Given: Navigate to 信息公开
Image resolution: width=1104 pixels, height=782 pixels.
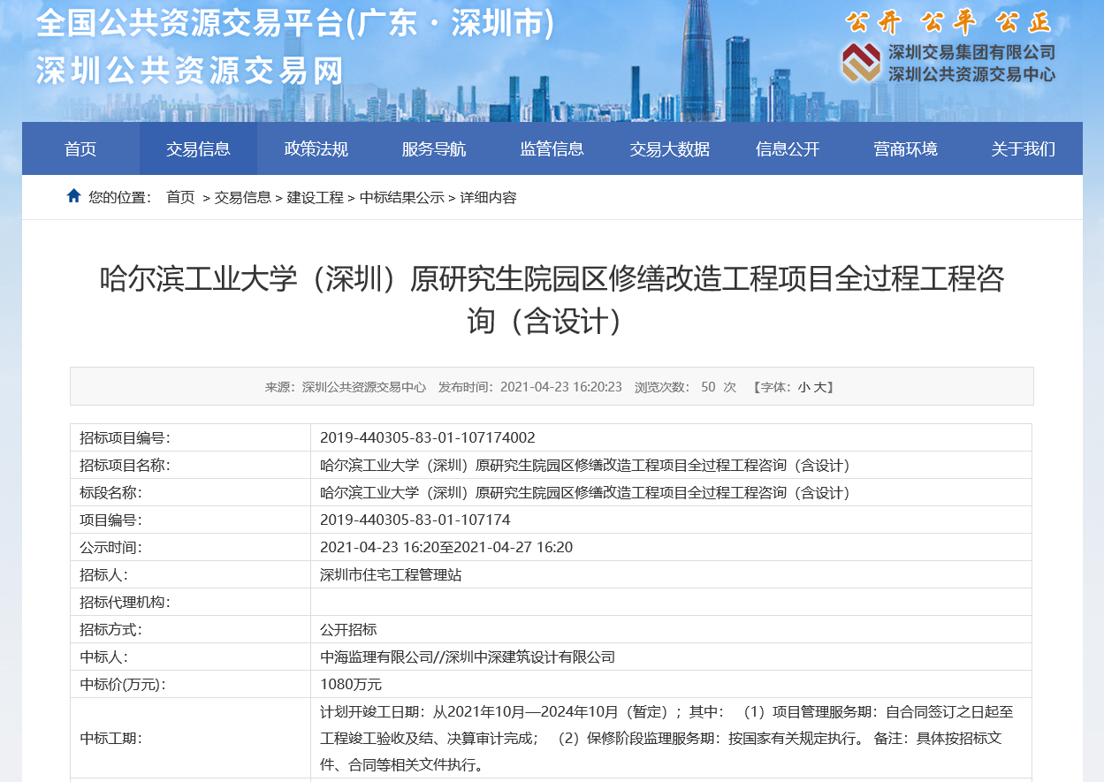Looking at the screenshot, I should 788,149.
